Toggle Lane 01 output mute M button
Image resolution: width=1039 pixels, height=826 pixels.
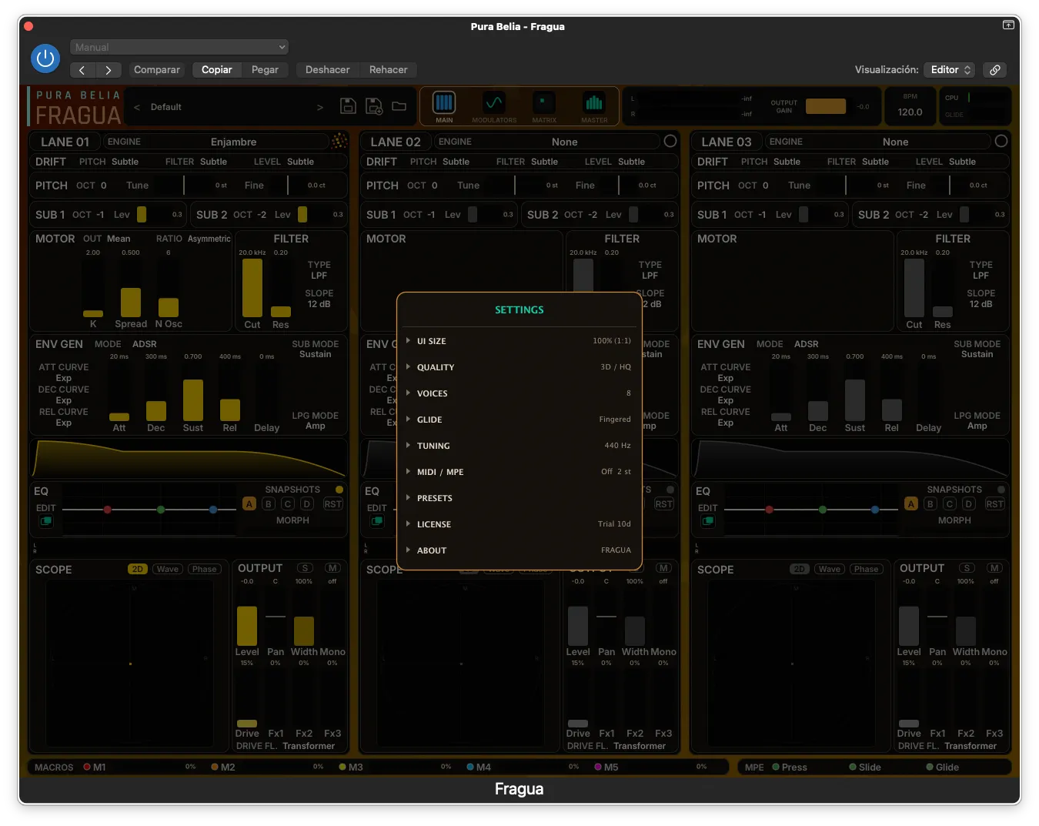click(332, 568)
